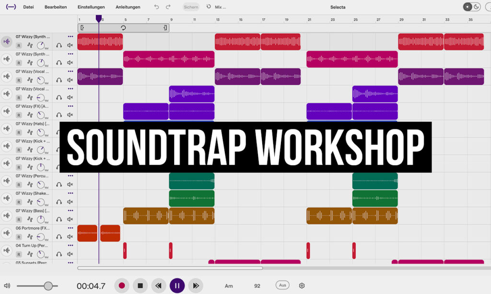This screenshot has width=491, height=294.
Task: Select the 07 Wizzy (Bass) track name
Action: (x=33, y=211)
